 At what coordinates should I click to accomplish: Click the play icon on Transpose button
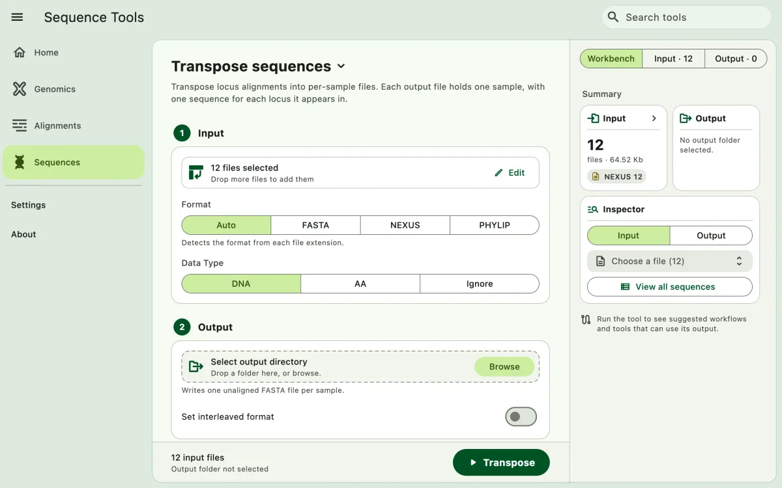(474, 463)
